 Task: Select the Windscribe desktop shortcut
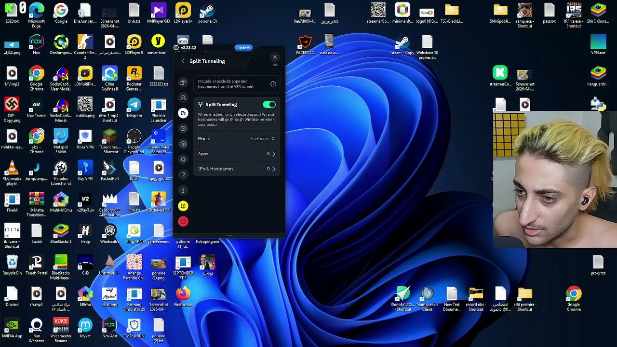(x=110, y=233)
